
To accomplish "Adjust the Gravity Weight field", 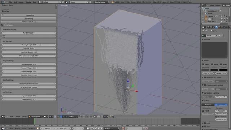I will [29, 71].
